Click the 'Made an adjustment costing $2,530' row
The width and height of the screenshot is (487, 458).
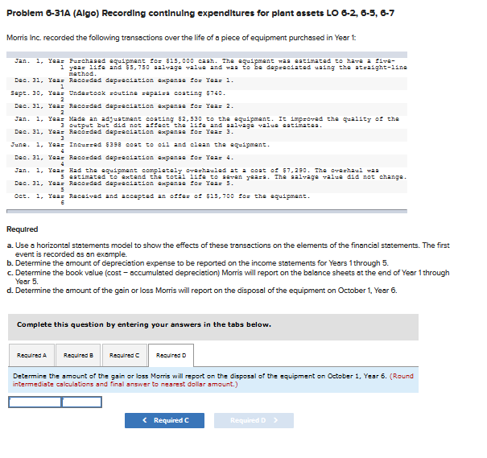click(x=207, y=122)
